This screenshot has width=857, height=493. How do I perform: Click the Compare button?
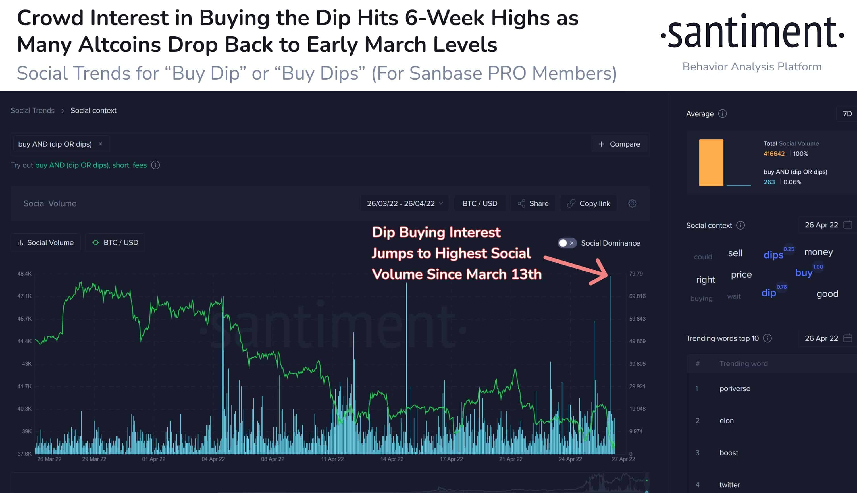619,144
